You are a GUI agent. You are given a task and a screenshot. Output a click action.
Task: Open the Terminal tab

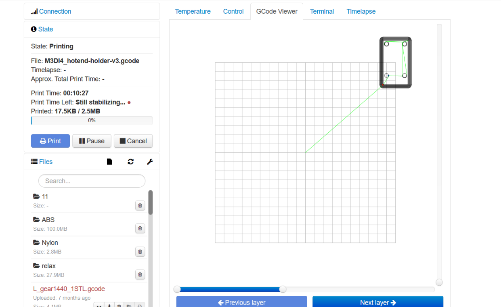(322, 11)
